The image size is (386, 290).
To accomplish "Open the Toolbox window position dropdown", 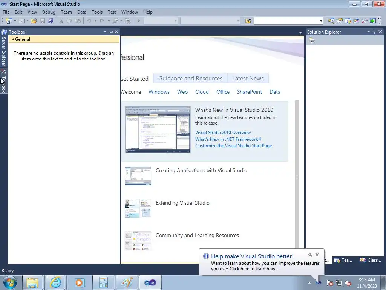I will (105, 32).
